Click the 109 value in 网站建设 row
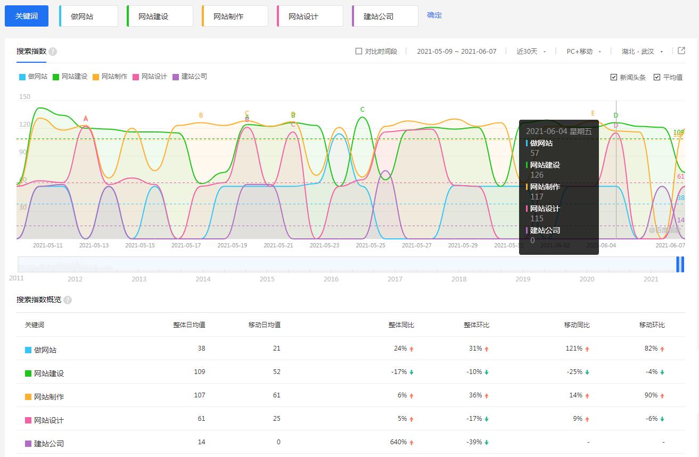The image size is (699, 457). point(200,372)
